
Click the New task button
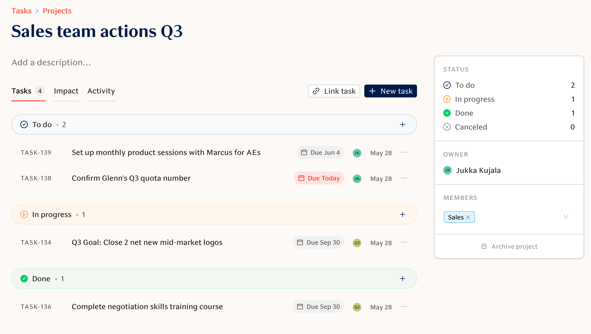(x=391, y=91)
